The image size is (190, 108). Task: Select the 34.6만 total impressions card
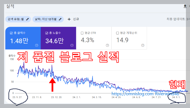(58, 38)
